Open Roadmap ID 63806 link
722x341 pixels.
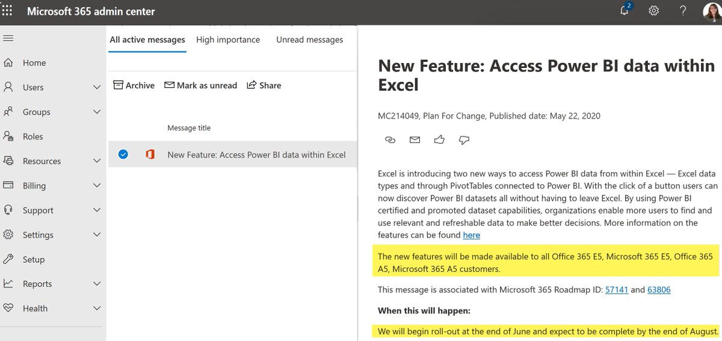659,289
